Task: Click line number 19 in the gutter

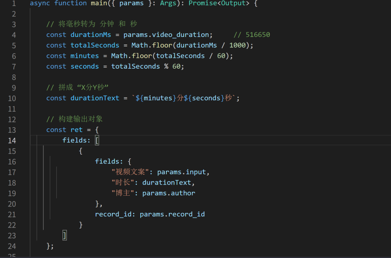Action: [x=12, y=193]
